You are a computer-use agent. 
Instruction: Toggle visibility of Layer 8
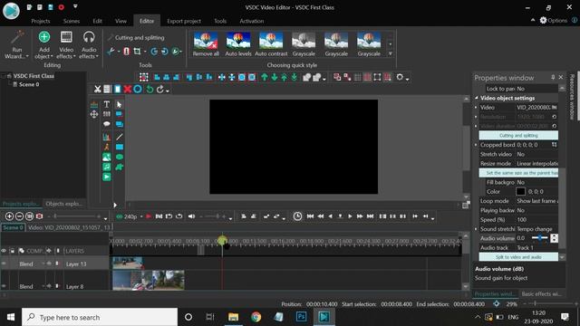(x=4, y=286)
